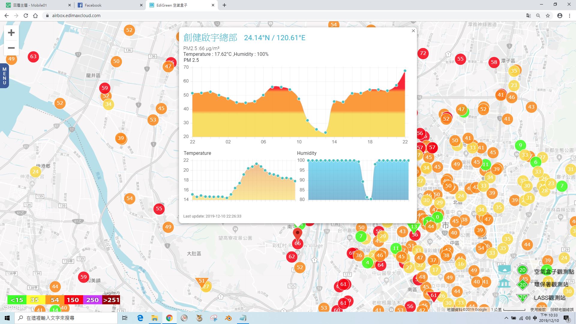Open the 回報地圖錯誤 report link

(x=562, y=310)
